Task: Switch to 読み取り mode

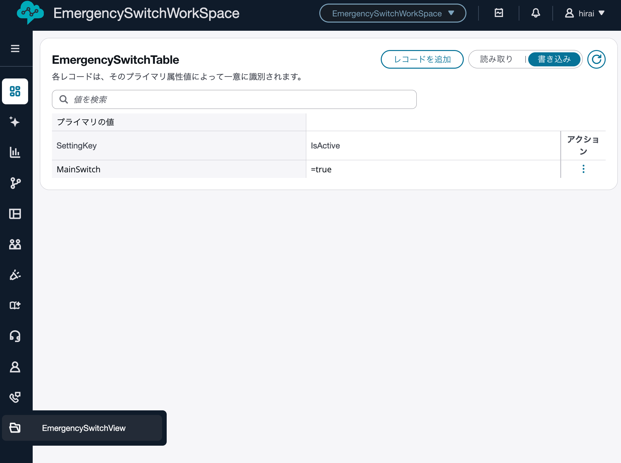Action: [495, 59]
